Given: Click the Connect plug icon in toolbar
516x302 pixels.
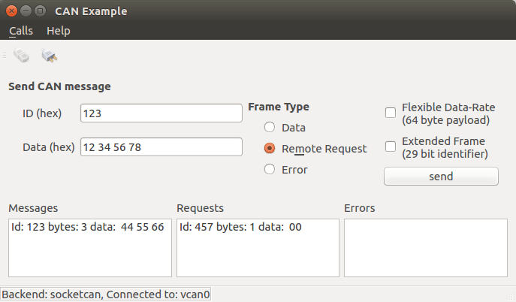Looking at the screenshot, I should click(x=22, y=56).
